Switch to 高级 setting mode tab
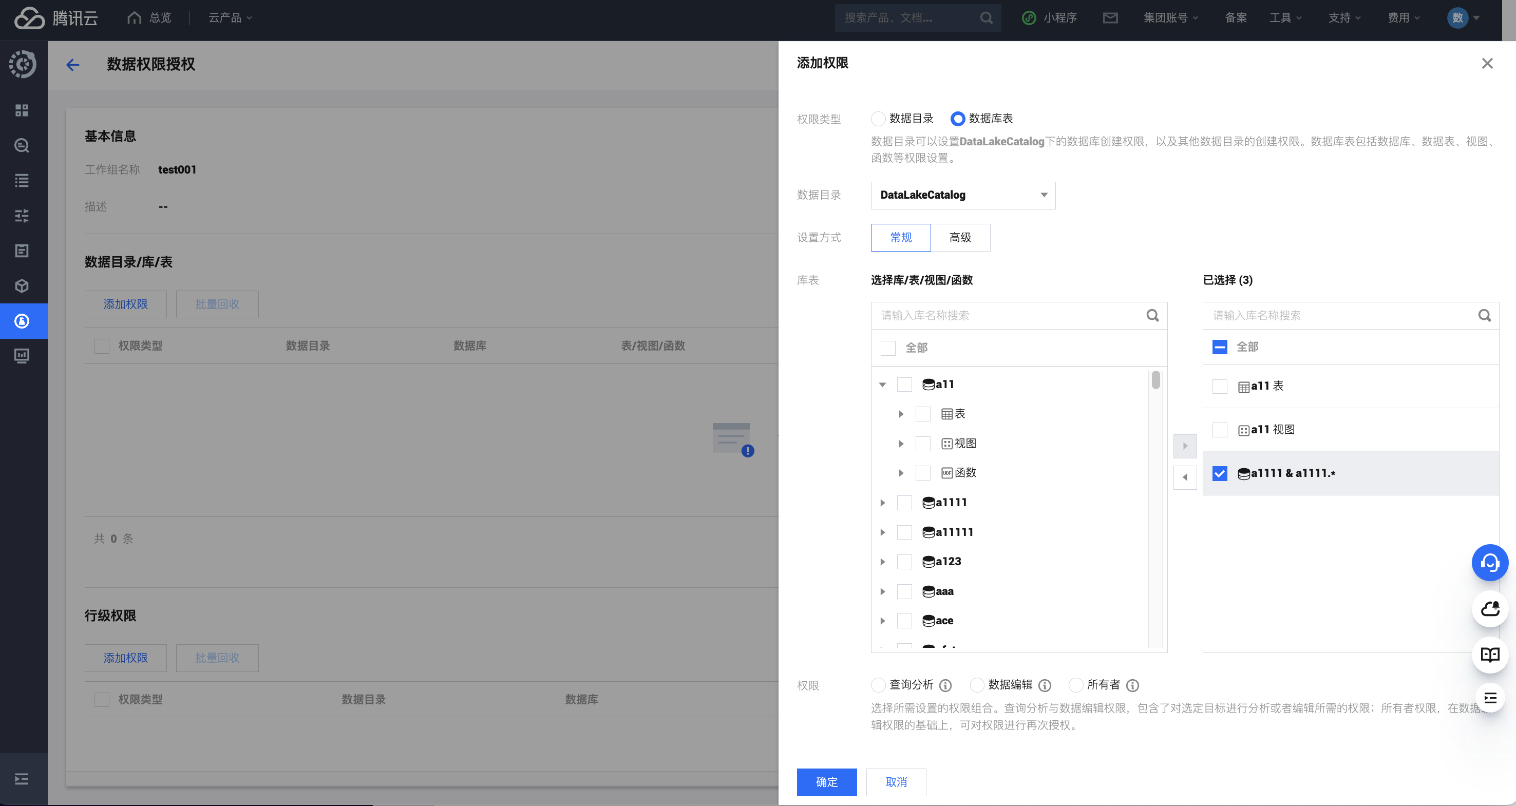Image resolution: width=1516 pixels, height=806 pixels. (x=960, y=238)
